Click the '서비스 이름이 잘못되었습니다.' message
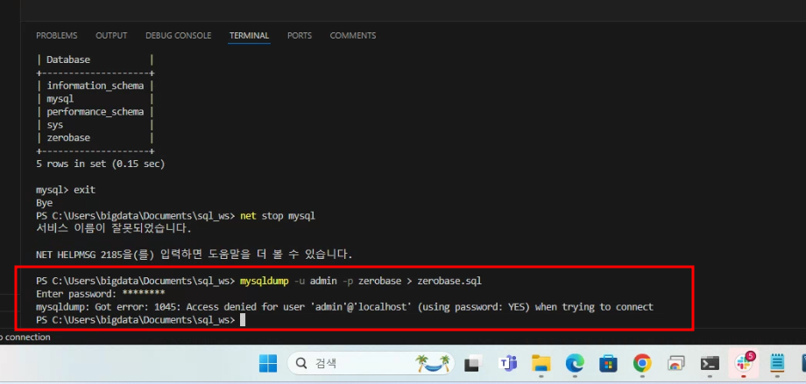Screen dimensions: 806x384 click(114, 228)
